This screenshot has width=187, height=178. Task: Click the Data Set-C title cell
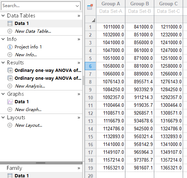[x=168, y=11]
